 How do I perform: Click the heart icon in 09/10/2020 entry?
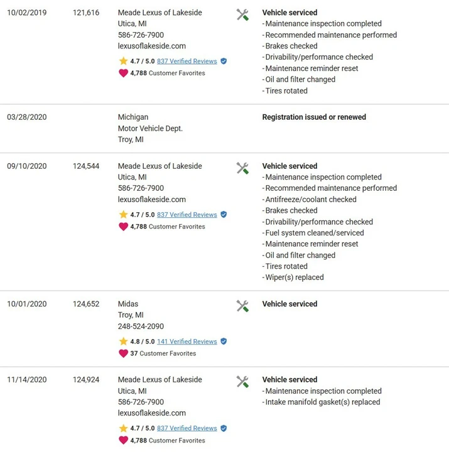pos(123,227)
